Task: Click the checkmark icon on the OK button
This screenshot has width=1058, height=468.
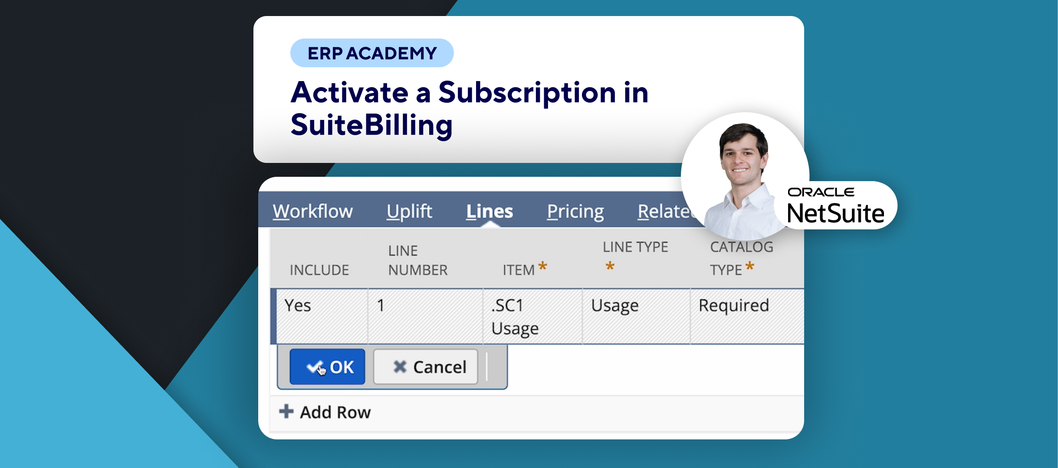Action: (x=314, y=367)
